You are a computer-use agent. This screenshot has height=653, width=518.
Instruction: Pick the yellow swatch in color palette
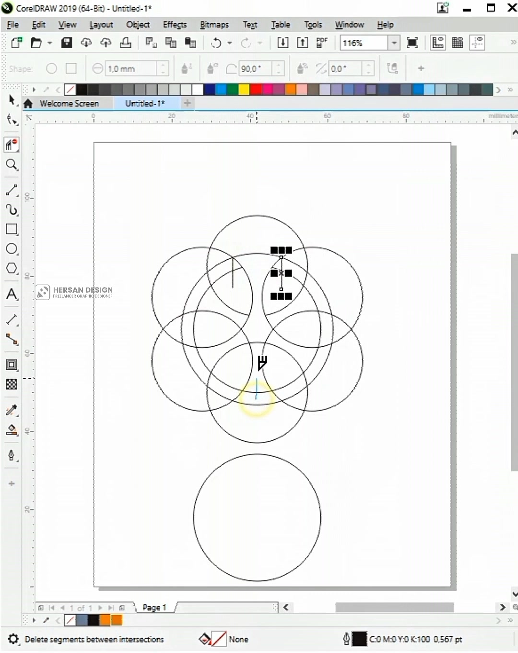[x=244, y=90]
